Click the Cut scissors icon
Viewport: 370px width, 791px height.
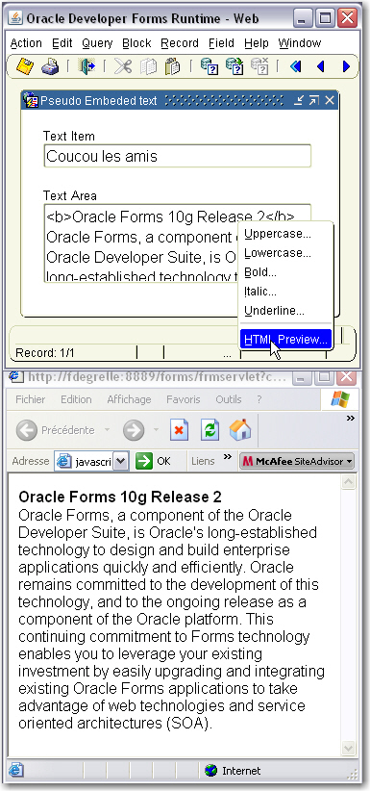122,66
